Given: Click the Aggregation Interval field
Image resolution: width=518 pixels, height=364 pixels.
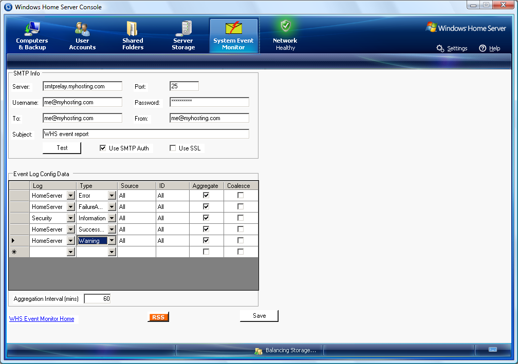Looking at the screenshot, I should pos(97,299).
